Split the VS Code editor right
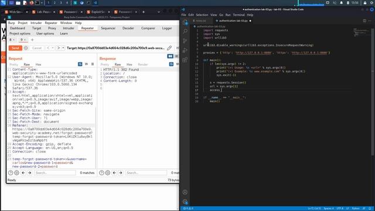 click(364, 21)
